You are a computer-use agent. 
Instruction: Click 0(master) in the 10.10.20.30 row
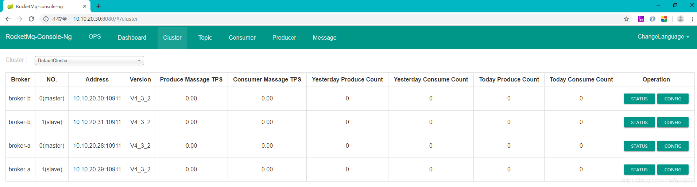tap(52, 99)
